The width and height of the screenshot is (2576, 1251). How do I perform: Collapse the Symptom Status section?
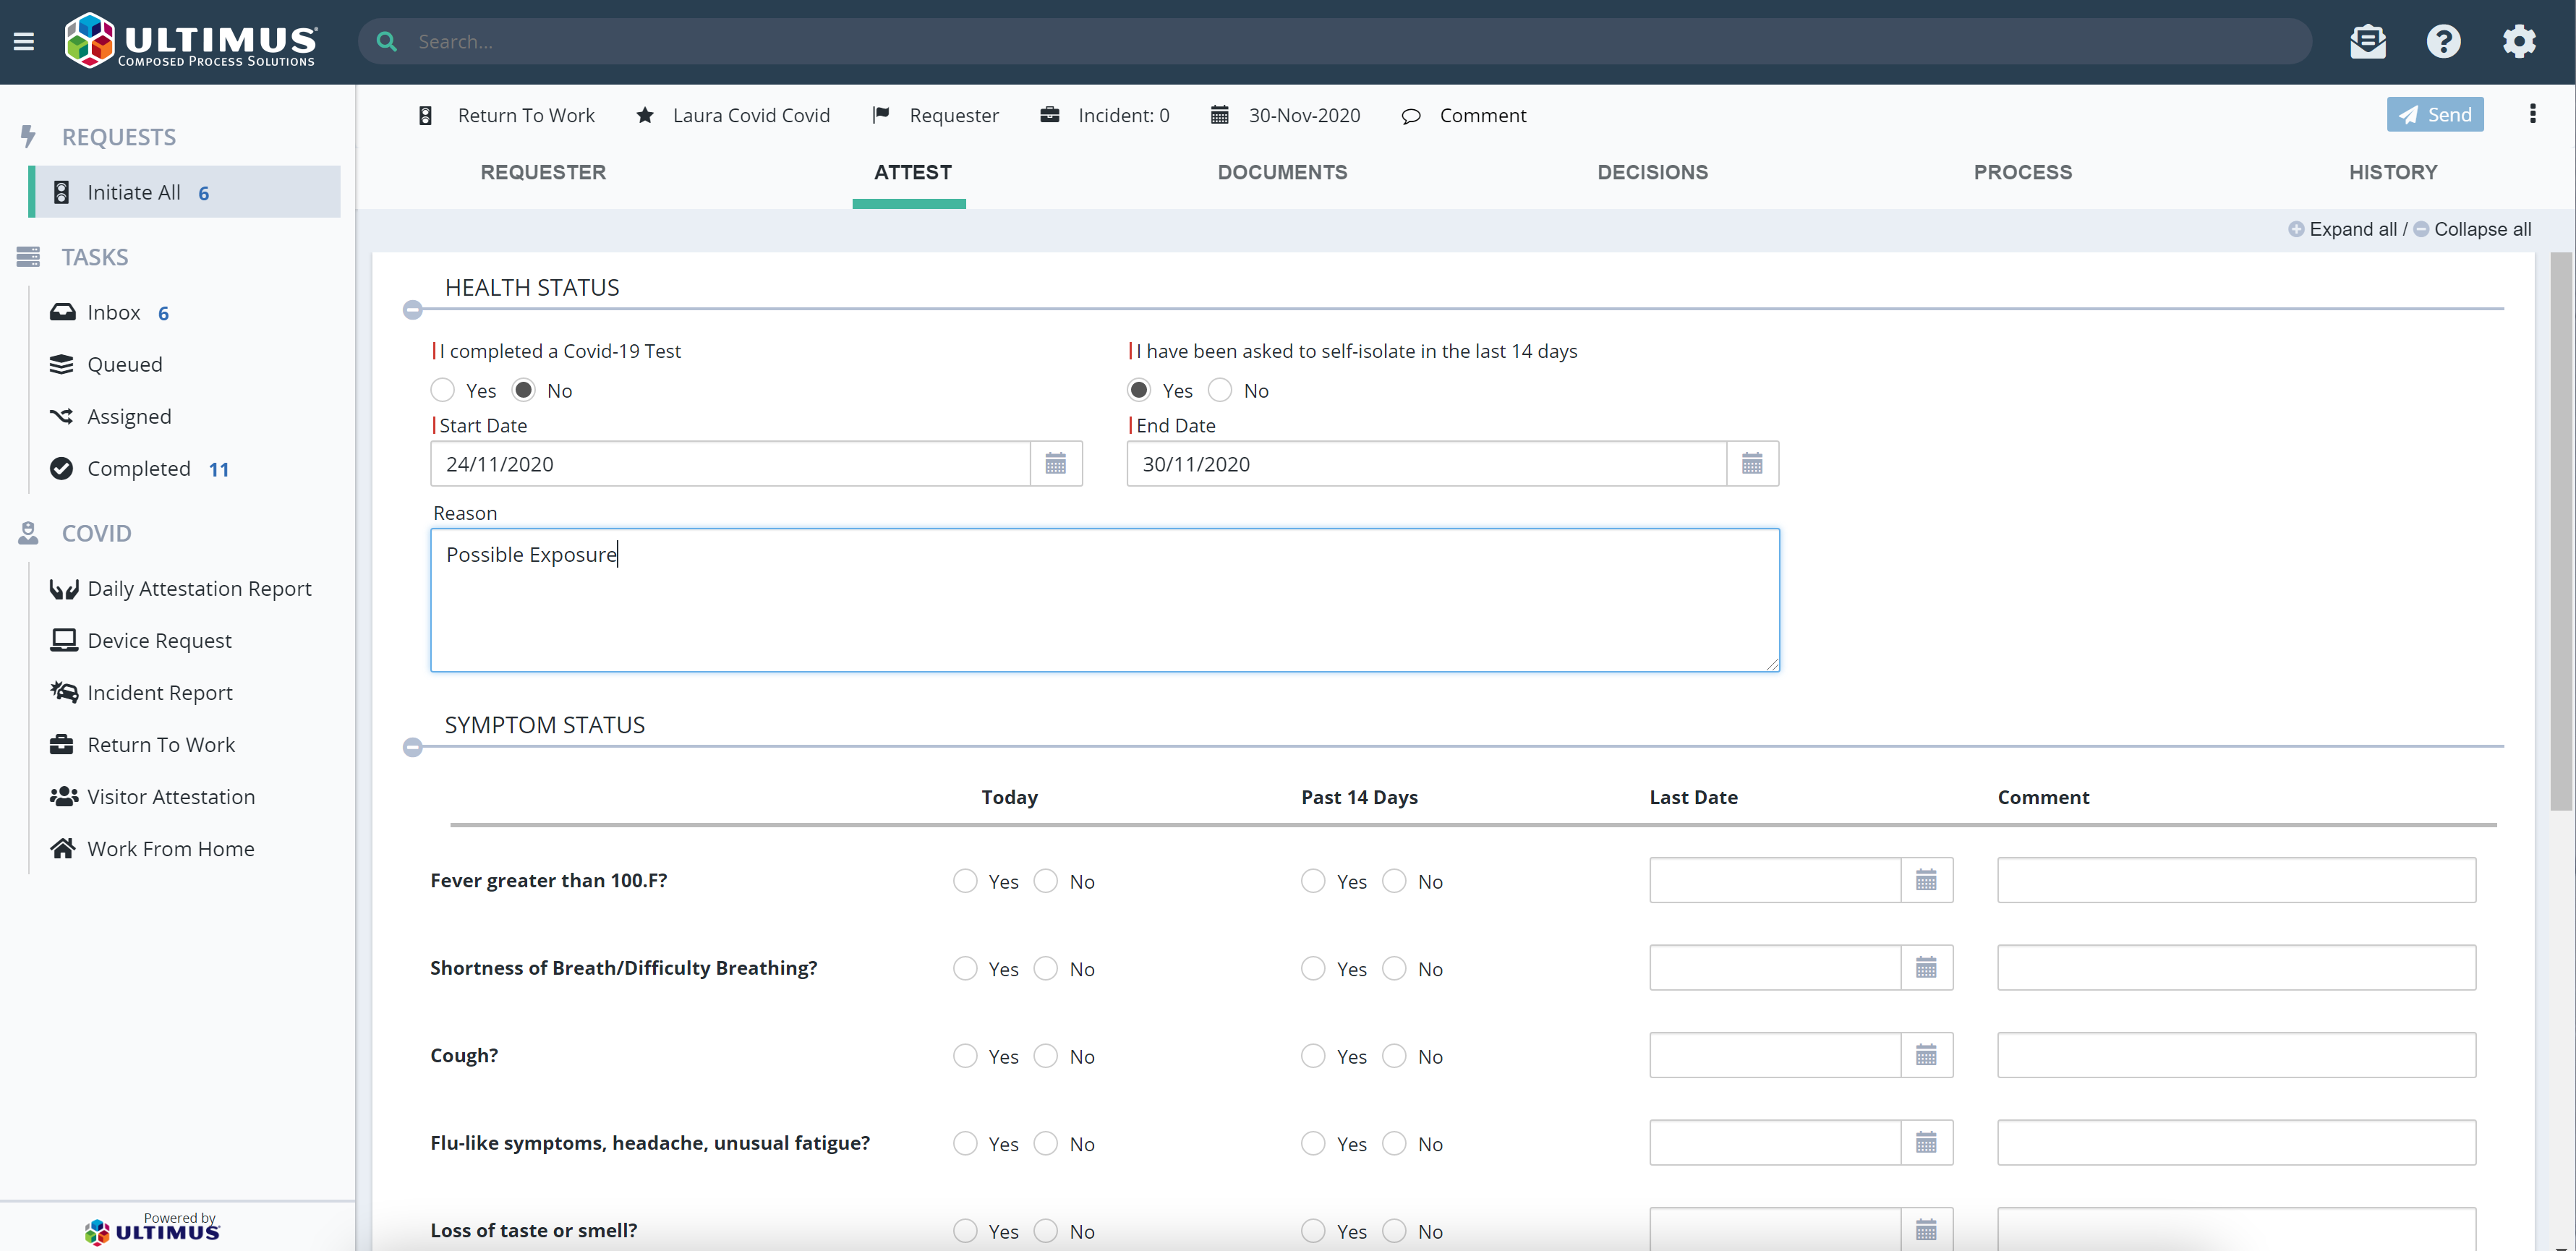pos(412,747)
